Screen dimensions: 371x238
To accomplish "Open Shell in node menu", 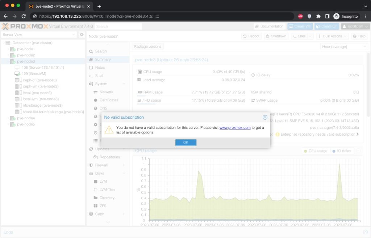I will [x=108, y=76].
